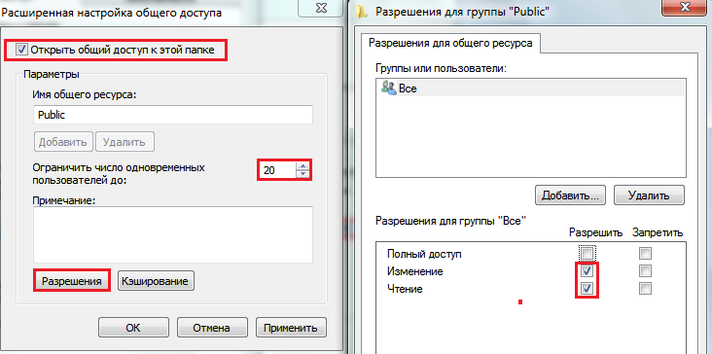
Task: Click 'Удалить' in the permissions window
Action: coord(649,195)
